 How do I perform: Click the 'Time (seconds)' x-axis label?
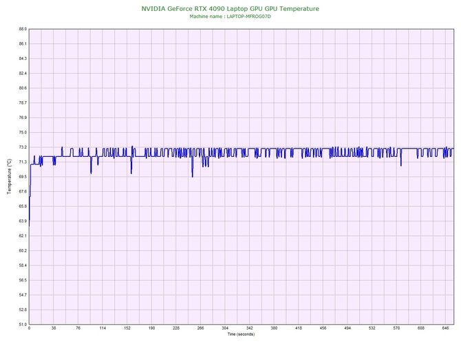pyautogui.click(x=241, y=334)
